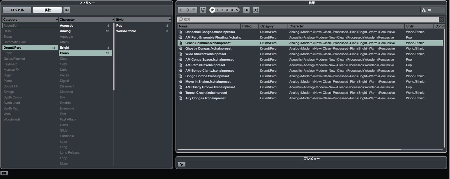This screenshot has width=450, height=179.
Task: Click the back arrow in the results toolbar
Action: [181, 10]
